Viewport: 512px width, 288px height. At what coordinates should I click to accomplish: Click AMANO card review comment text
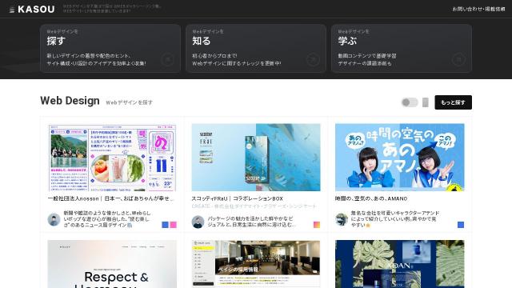click(x=395, y=218)
